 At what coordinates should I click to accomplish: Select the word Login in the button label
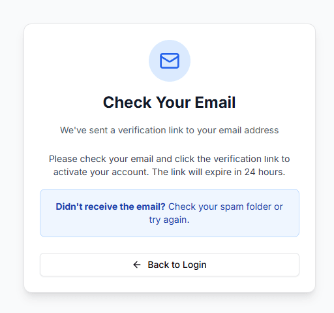pos(194,265)
